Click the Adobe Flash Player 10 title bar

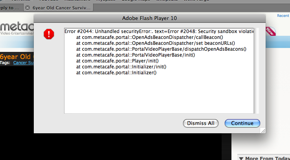150,18
